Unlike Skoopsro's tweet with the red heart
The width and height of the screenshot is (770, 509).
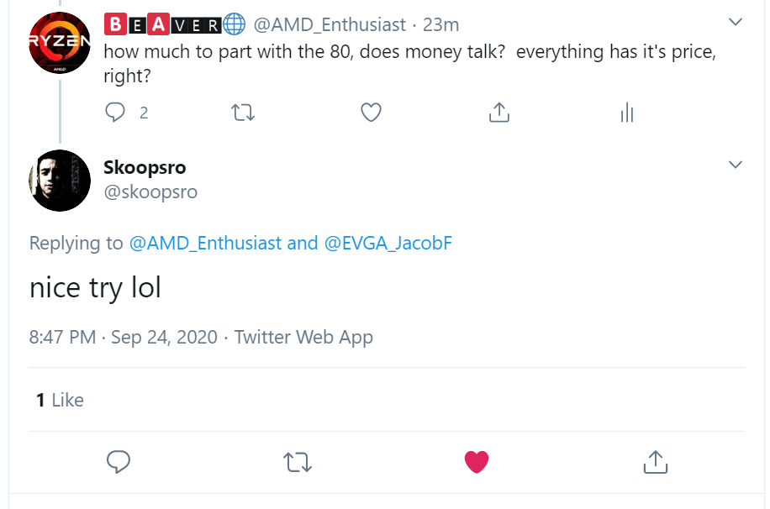[x=477, y=461]
